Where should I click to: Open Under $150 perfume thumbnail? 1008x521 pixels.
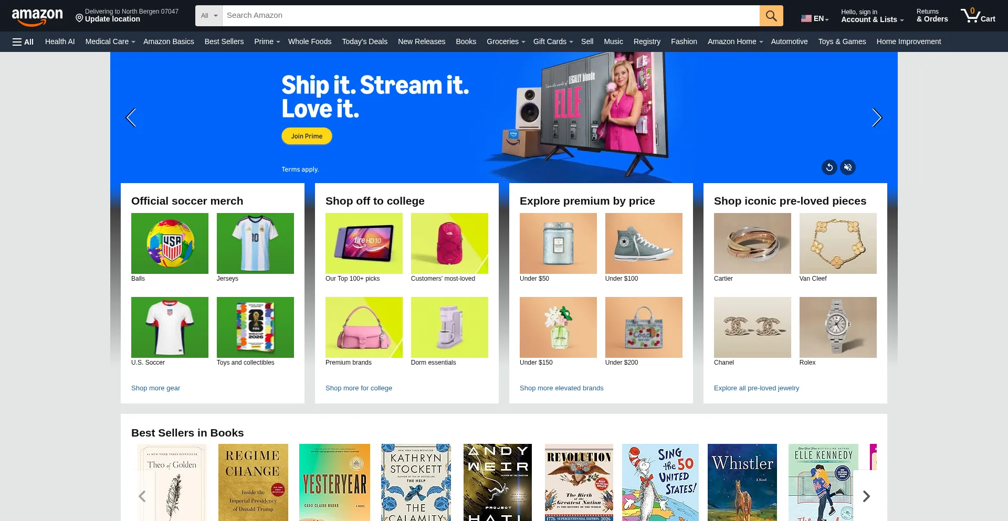pos(558,327)
